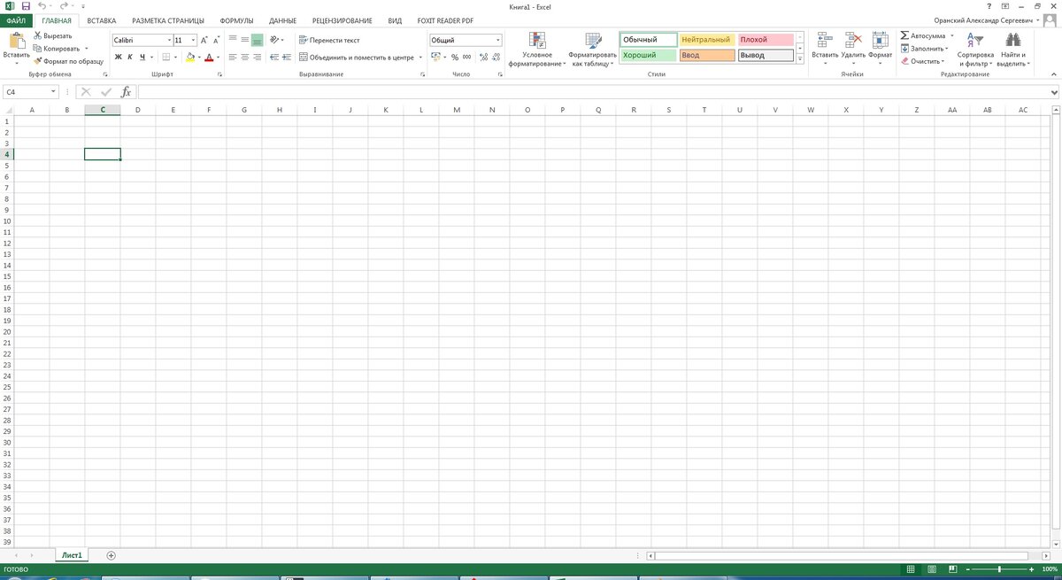Decrease font size with the smaller A icon
The height and width of the screenshot is (580, 1062).
(x=217, y=41)
